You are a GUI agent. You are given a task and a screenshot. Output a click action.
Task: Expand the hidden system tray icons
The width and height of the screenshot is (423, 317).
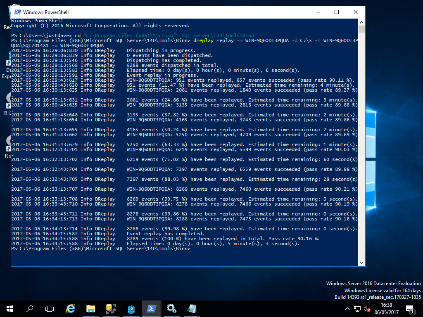(x=347, y=309)
